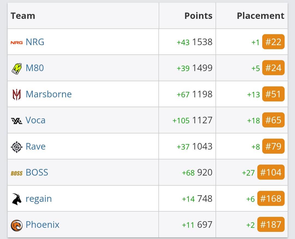Click the Rave crosshair logo icon
The image size is (295, 239).
tap(16, 147)
